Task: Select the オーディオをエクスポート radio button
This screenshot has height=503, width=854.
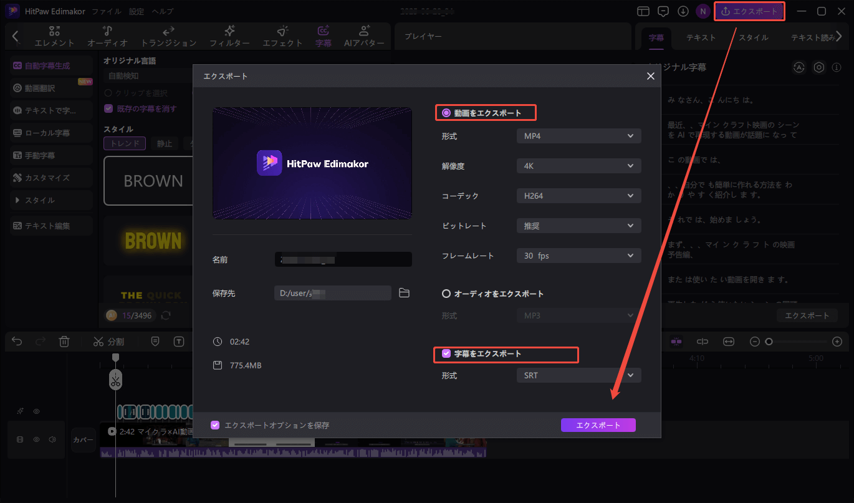Action: tap(446, 294)
